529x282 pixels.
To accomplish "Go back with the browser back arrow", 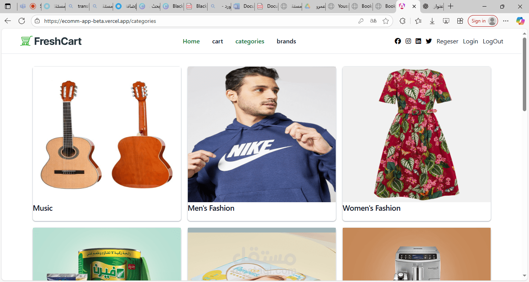I will (x=8, y=21).
